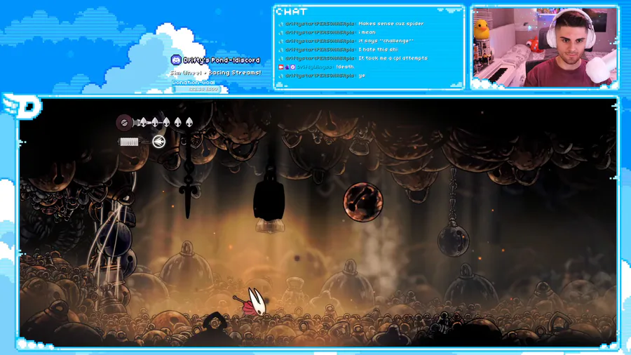Click the "Drifty's Pond-!discord" text

coord(222,60)
